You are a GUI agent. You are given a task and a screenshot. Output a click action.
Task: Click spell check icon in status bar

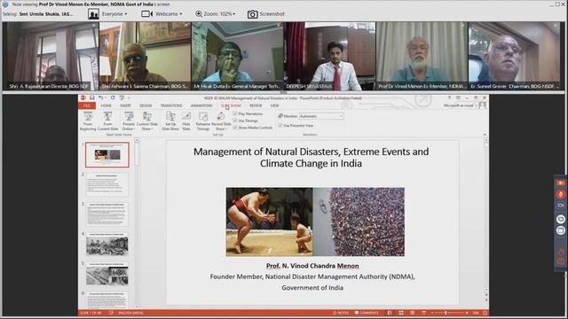pos(111,313)
